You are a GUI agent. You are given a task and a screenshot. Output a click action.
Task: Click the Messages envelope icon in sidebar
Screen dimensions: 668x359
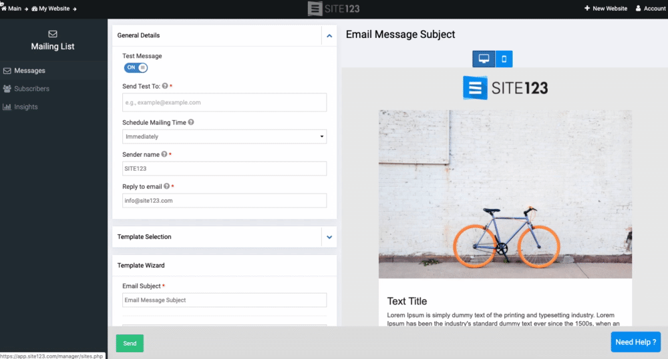7,71
